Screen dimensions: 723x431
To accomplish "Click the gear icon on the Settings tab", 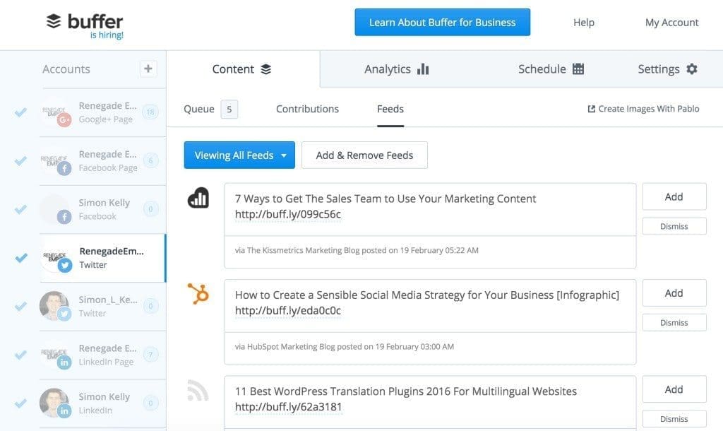I will click(x=691, y=69).
